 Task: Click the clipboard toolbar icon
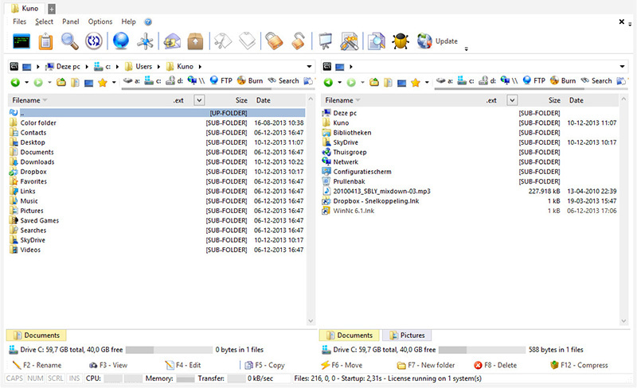click(x=45, y=41)
